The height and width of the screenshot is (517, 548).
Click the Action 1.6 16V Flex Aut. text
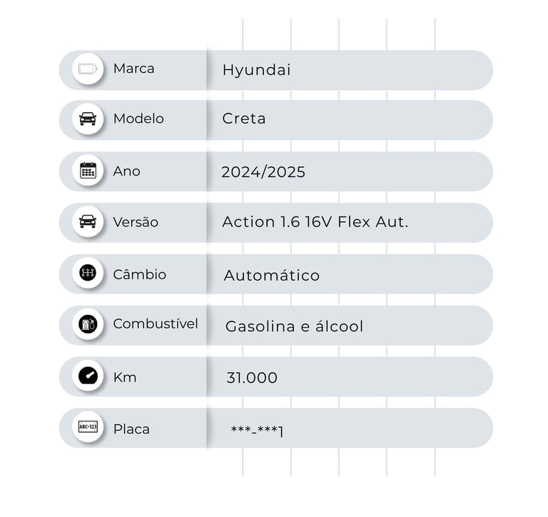pyautogui.click(x=315, y=222)
